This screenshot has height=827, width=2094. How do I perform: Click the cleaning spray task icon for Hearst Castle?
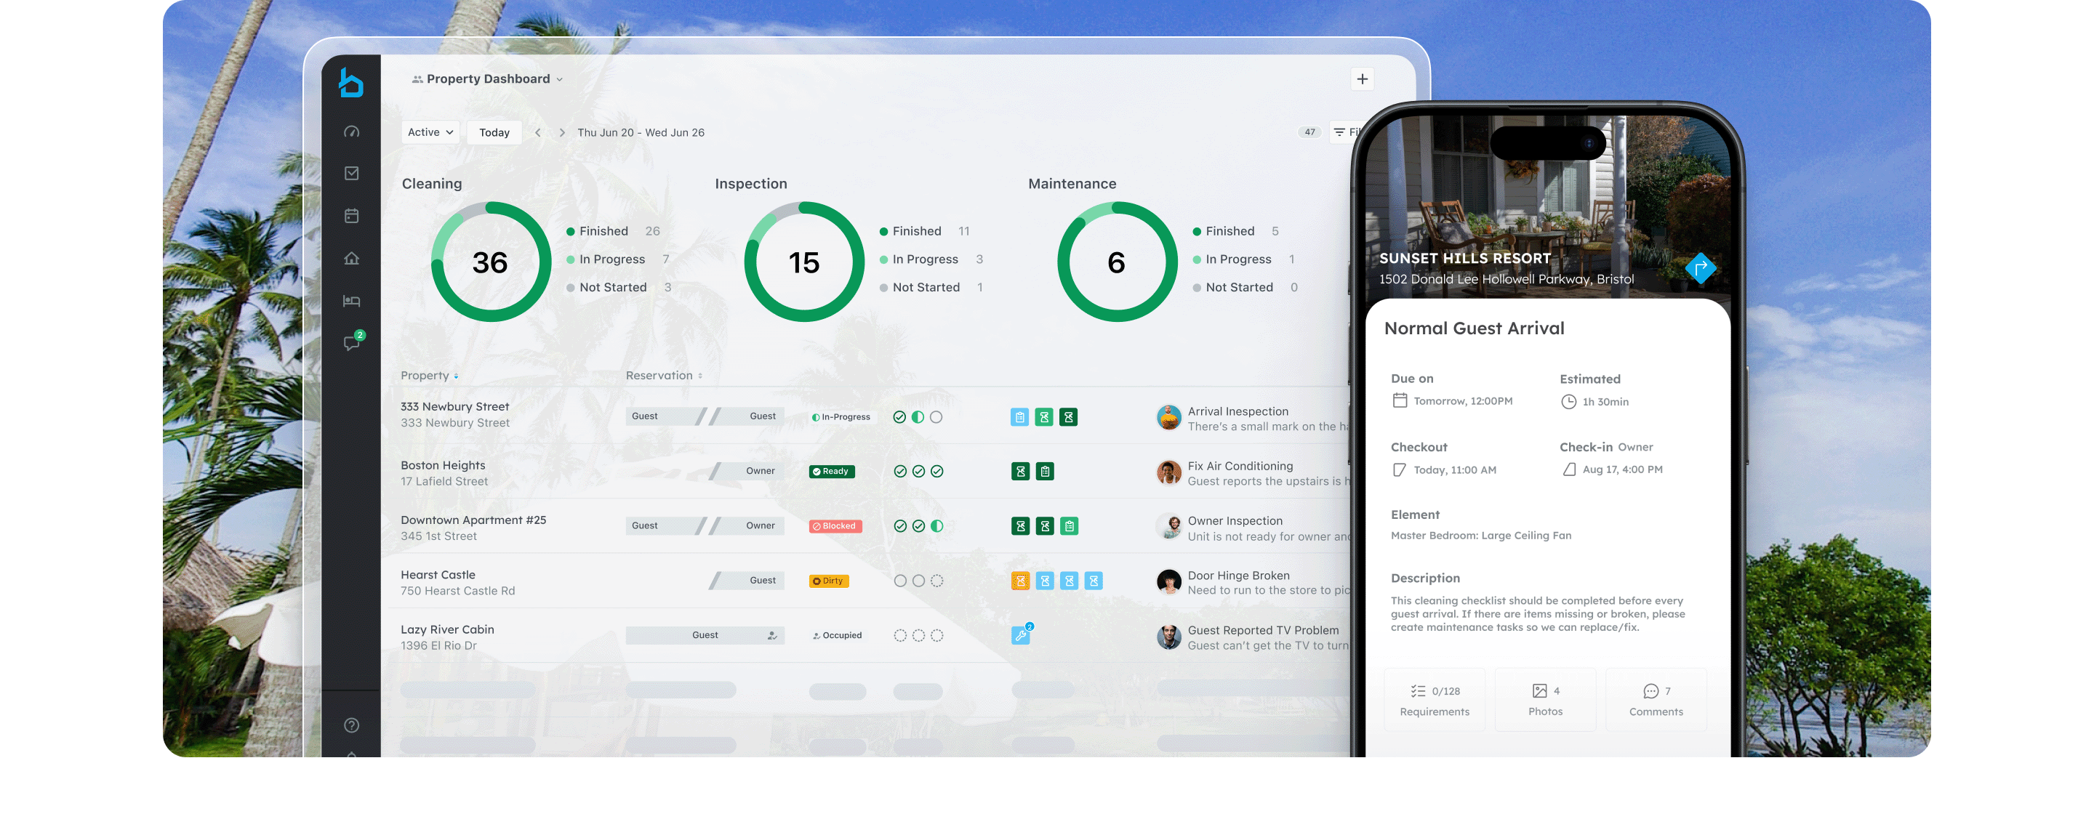(x=1020, y=581)
